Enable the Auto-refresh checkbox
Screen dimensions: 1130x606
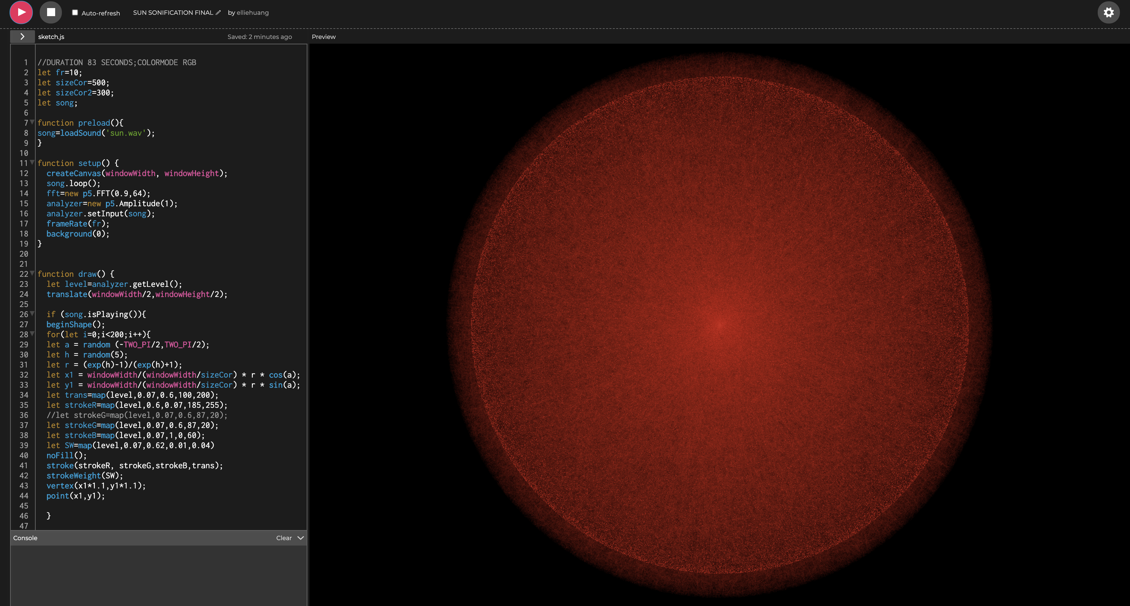pos(75,13)
